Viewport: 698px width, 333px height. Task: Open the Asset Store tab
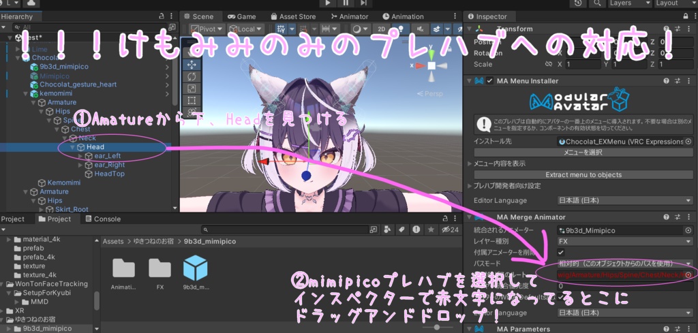(292, 16)
